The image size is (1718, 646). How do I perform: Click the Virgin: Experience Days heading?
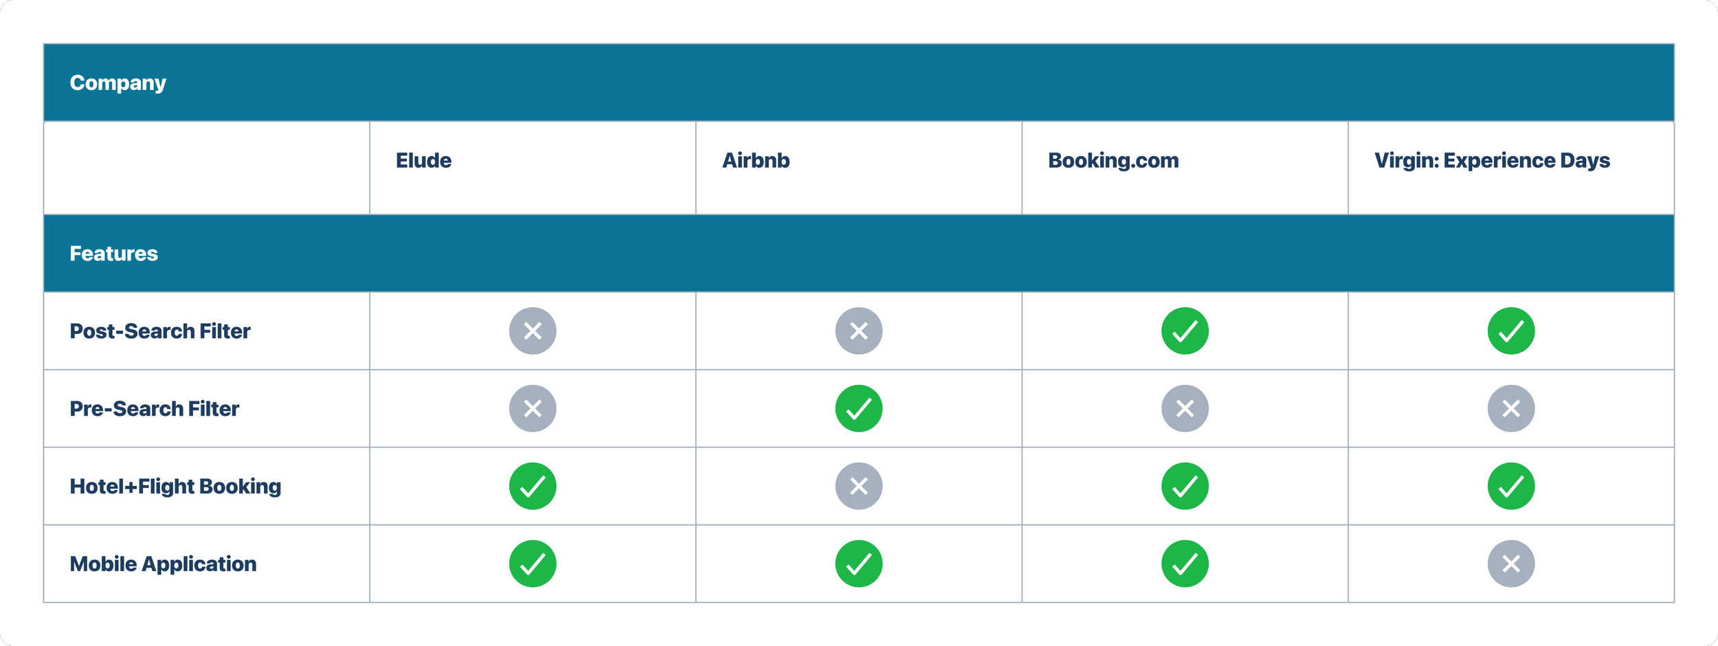(x=1492, y=160)
